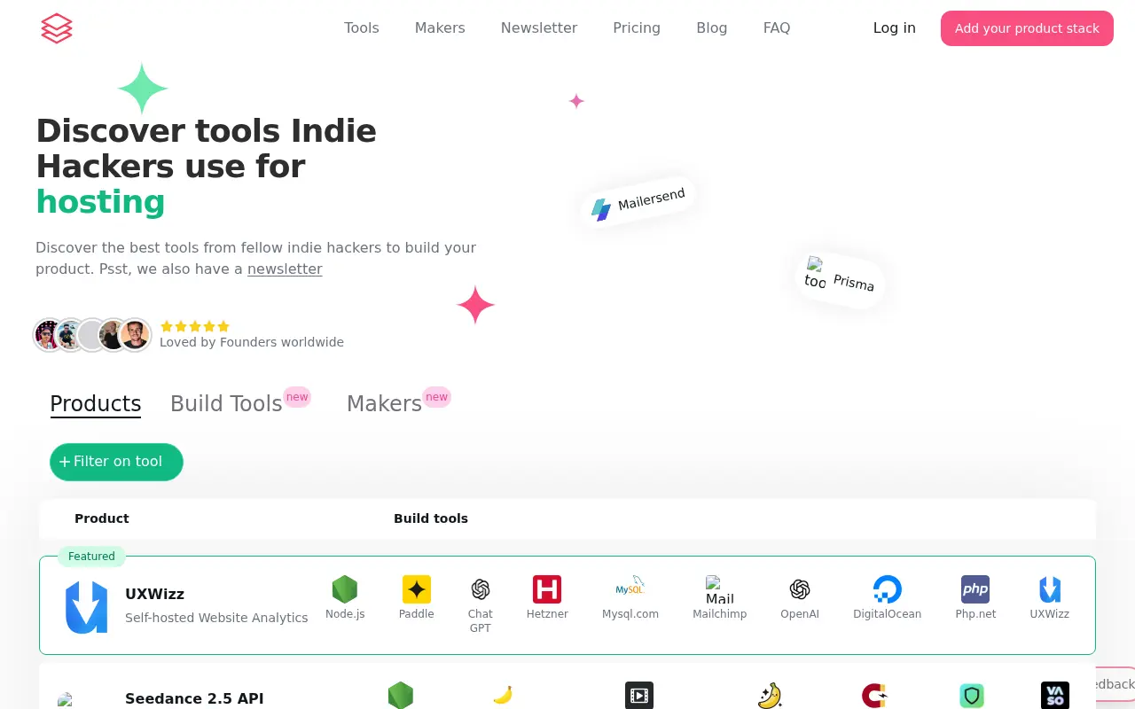Click the red stacked-layers site logo
Viewport: 1135px width, 709px height.
pyautogui.click(x=57, y=28)
